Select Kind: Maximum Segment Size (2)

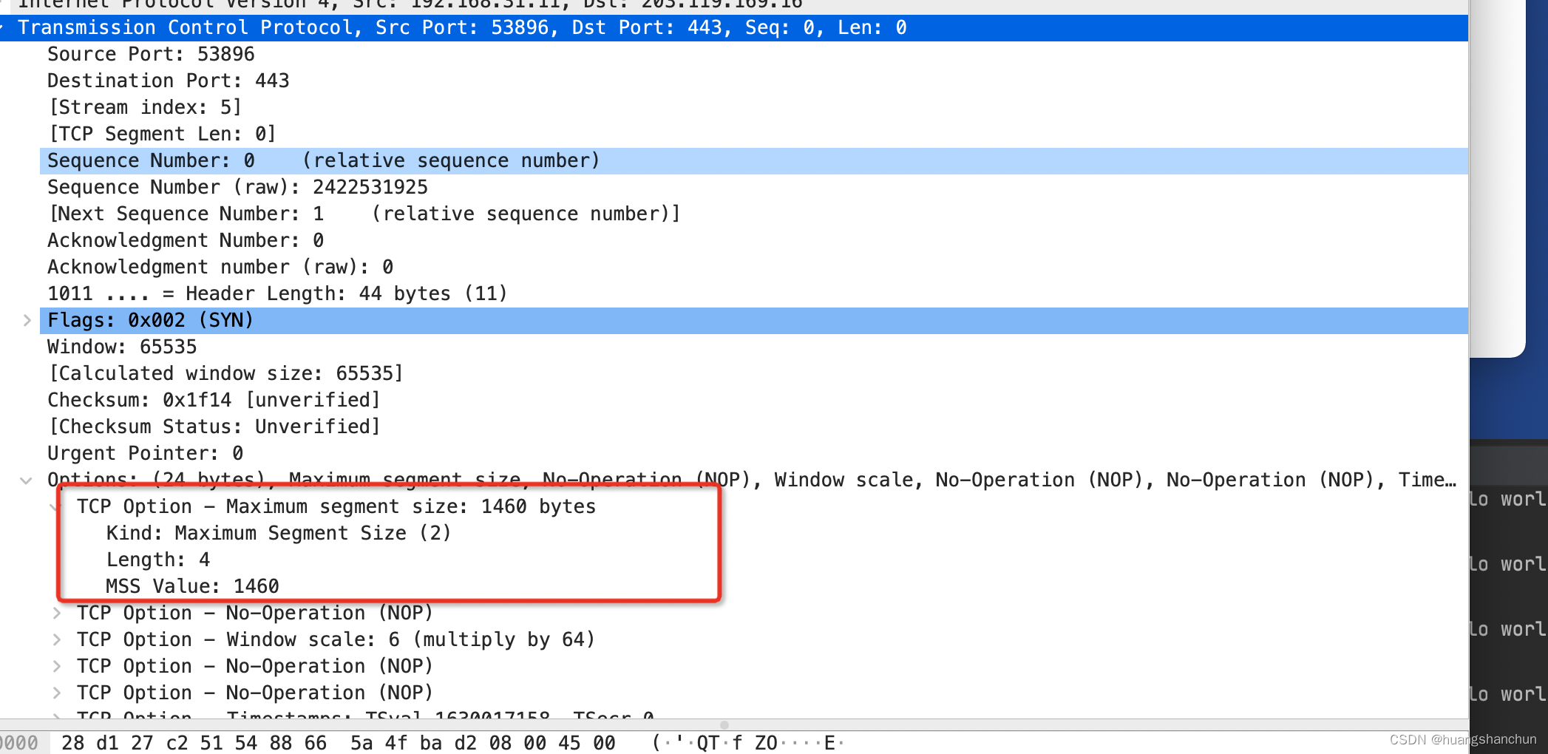click(278, 534)
